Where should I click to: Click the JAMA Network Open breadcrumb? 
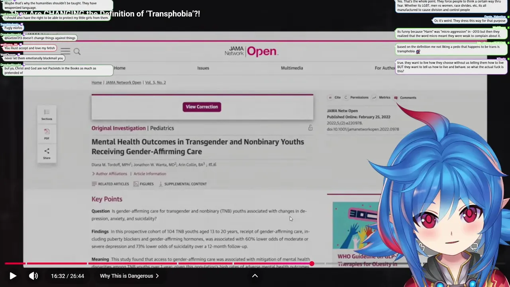pyautogui.click(x=123, y=83)
